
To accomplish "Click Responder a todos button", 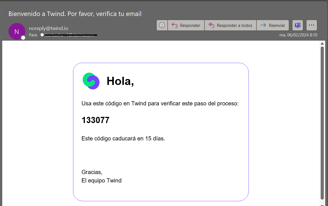I will [230, 25].
